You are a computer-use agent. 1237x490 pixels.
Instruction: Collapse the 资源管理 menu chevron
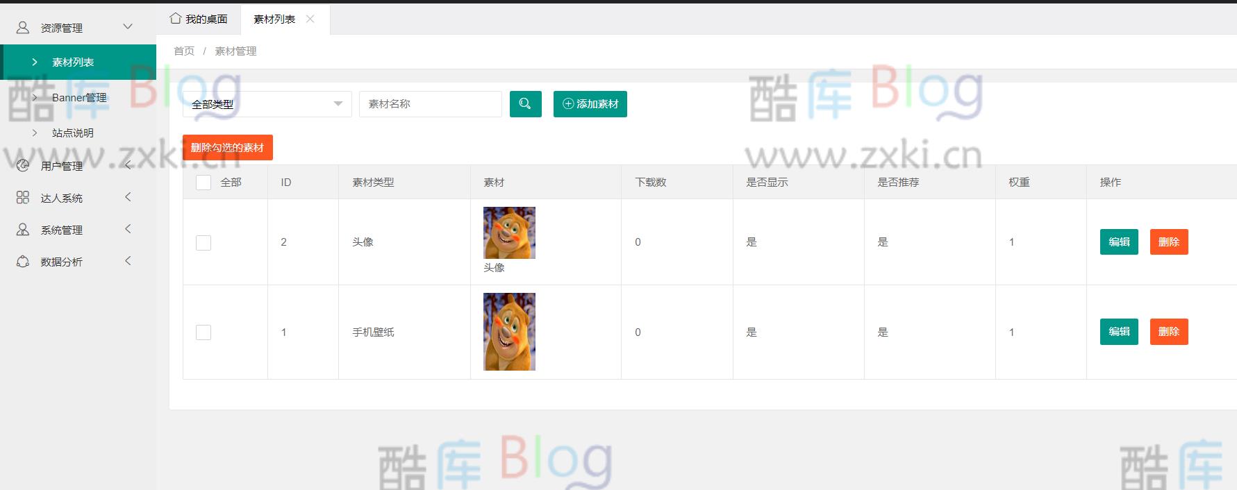click(x=128, y=26)
